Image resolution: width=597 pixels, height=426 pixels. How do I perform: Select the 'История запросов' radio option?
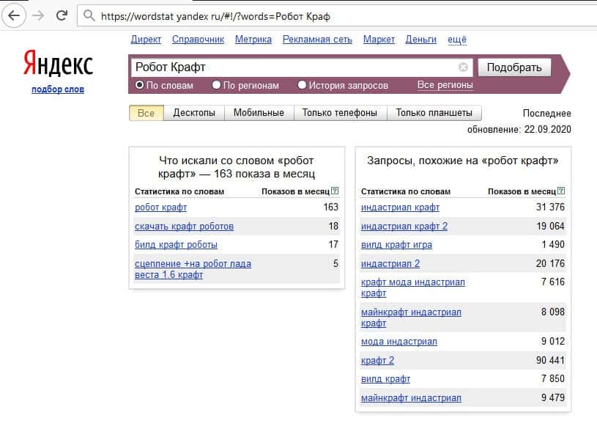[302, 85]
